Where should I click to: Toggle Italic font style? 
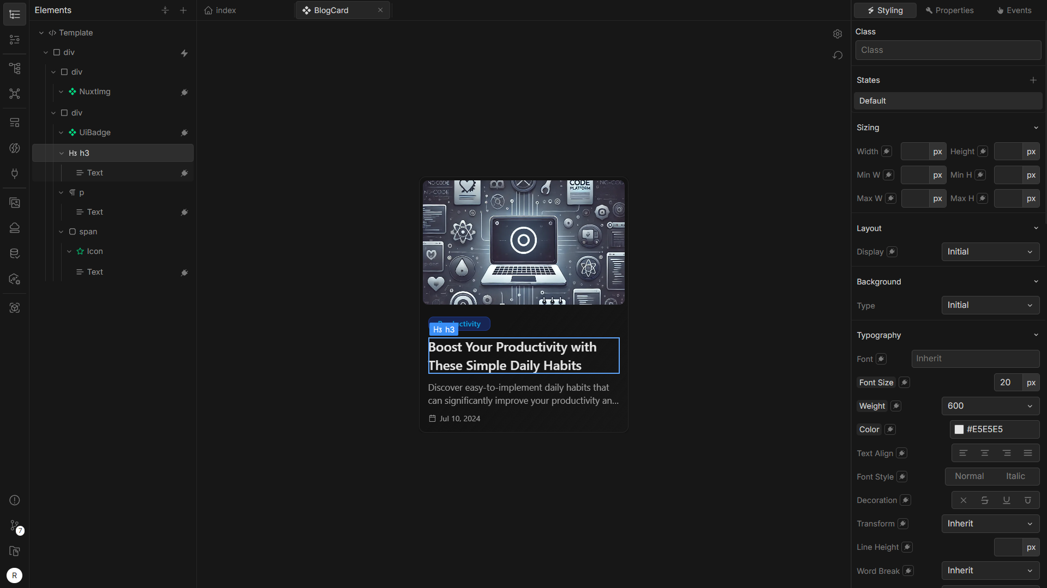(x=1015, y=476)
